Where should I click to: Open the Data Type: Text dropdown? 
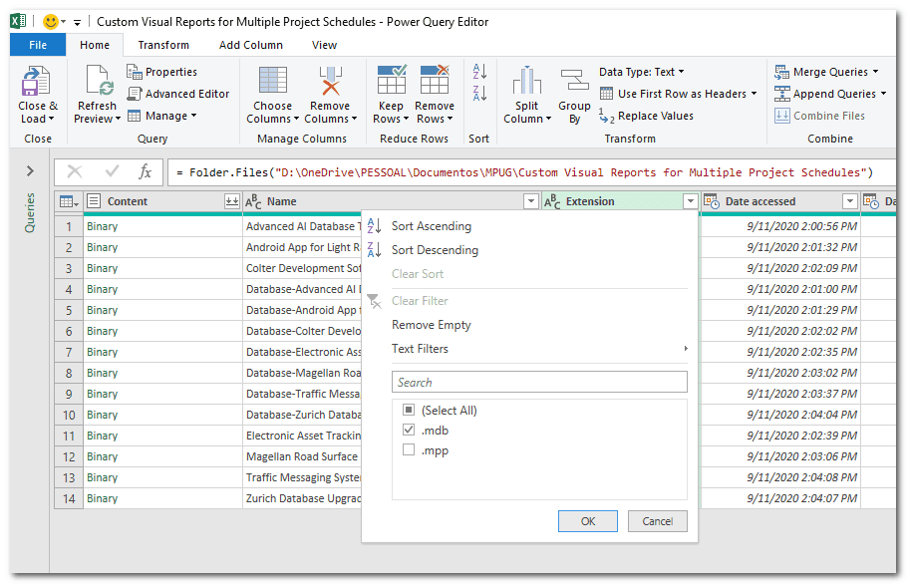click(x=642, y=72)
